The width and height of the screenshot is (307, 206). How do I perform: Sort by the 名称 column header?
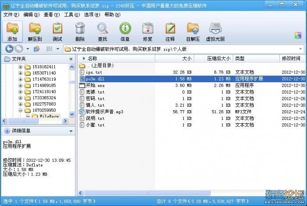pos(117,58)
